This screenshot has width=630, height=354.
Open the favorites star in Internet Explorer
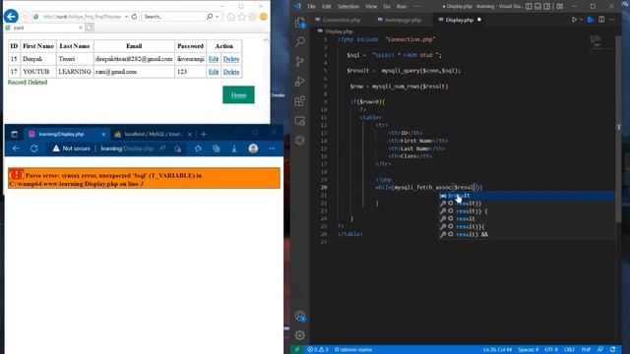click(x=241, y=17)
